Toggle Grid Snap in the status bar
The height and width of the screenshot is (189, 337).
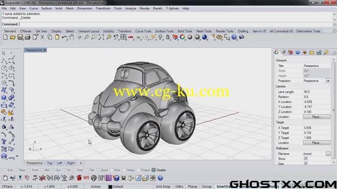163,186
